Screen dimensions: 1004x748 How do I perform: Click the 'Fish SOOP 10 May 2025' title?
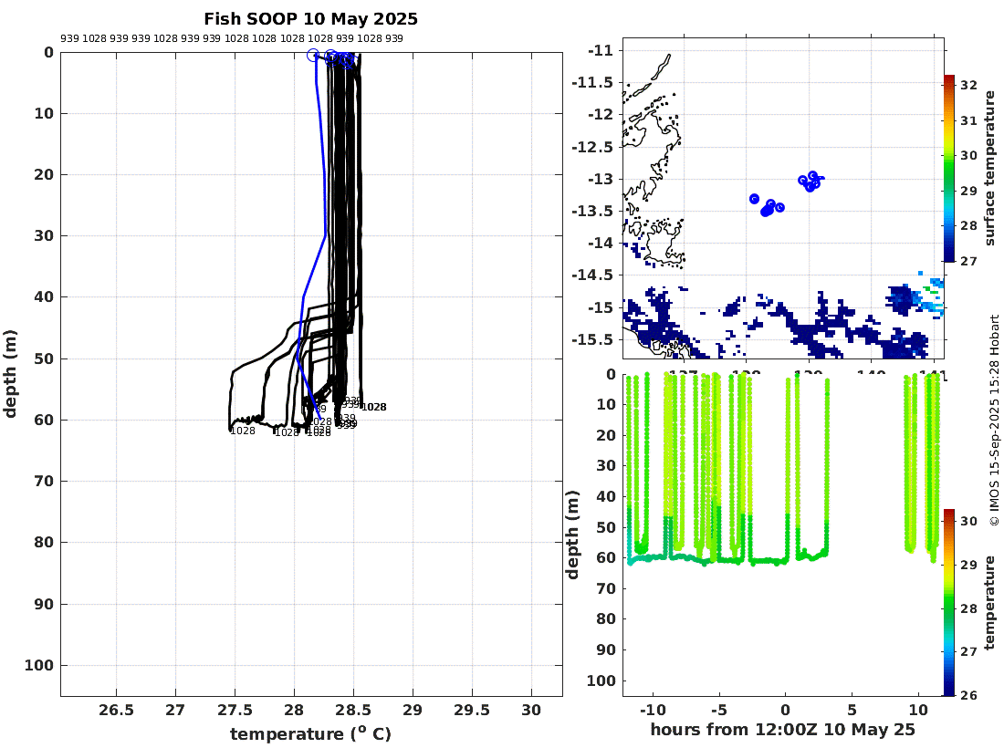click(x=310, y=19)
